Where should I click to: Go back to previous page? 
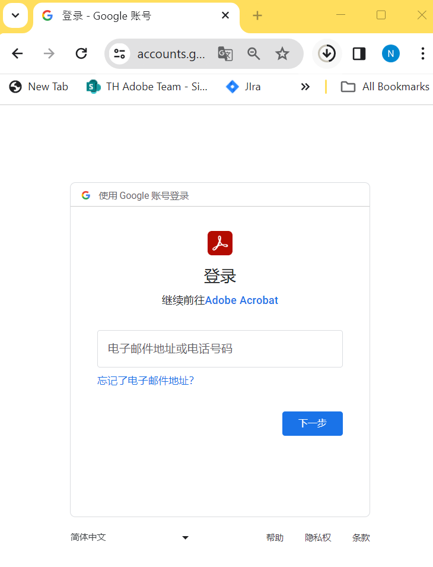(17, 54)
